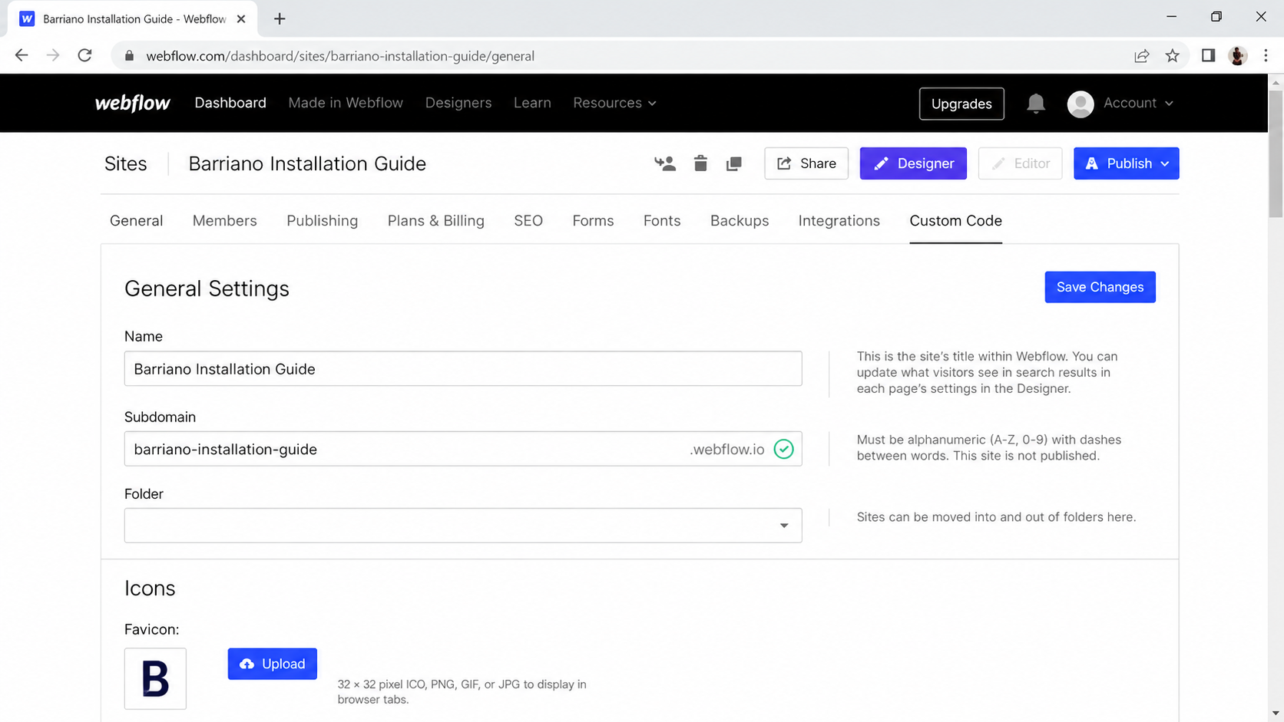Open Made in Webflow

pos(346,103)
